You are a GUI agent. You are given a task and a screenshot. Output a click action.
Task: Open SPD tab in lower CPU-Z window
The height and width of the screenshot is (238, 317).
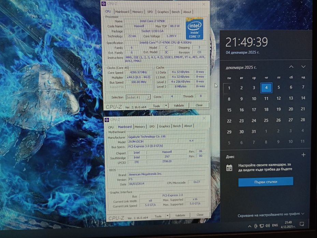point(152,126)
